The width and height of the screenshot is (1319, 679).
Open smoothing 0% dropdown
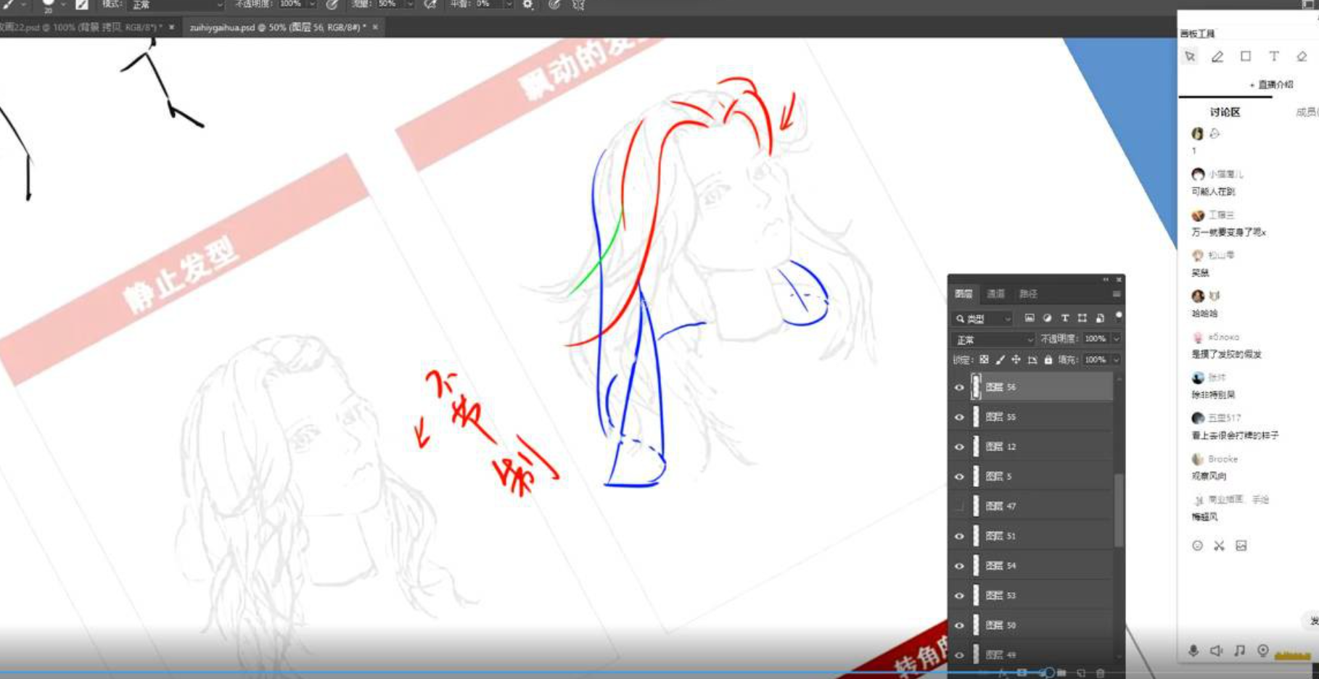(x=508, y=4)
